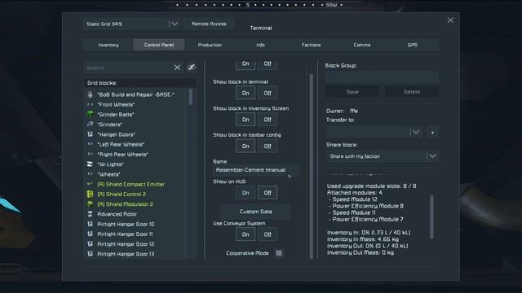This screenshot has height=293, width=522.
Task: Turn Show on HUD Off
Action: [268, 193]
